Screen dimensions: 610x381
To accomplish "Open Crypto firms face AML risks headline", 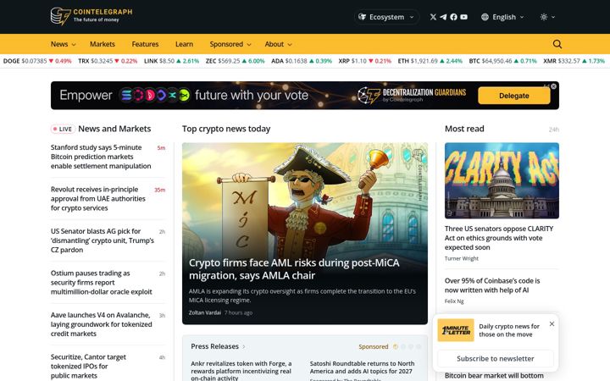I will click(294, 269).
